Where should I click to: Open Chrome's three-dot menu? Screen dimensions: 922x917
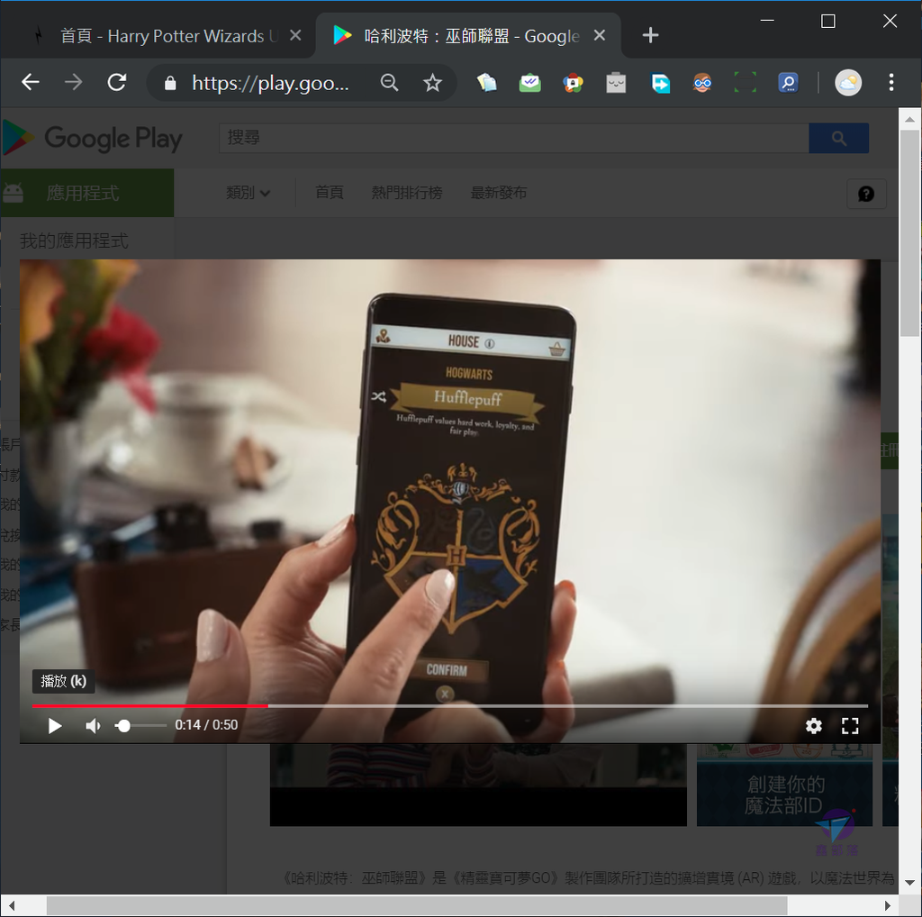click(891, 82)
